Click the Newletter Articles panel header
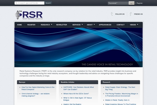157x105 pixels. 78,82
